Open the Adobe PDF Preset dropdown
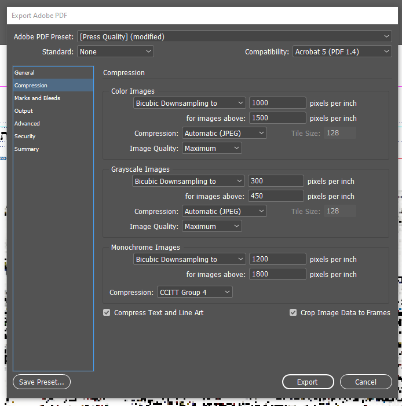This screenshot has height=406, width=402. point(234,36)
